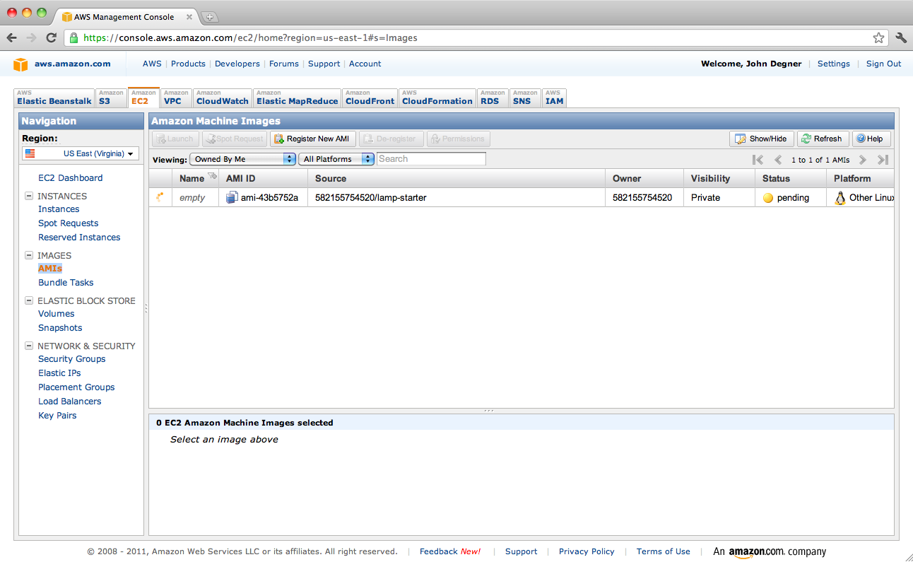Screen dimensions: 913x562
Task: Open the All Platforms filter dropdown
Action: (336, 159)
